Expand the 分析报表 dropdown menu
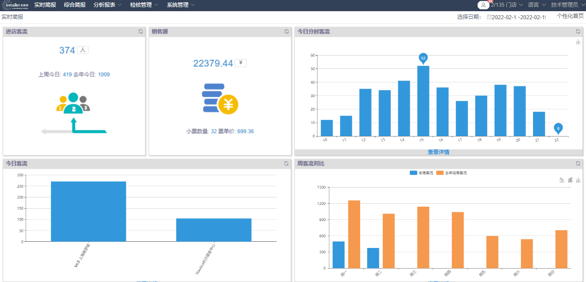Image resolution: width=586 pixels, height=282 pixels. pos(108,5)
